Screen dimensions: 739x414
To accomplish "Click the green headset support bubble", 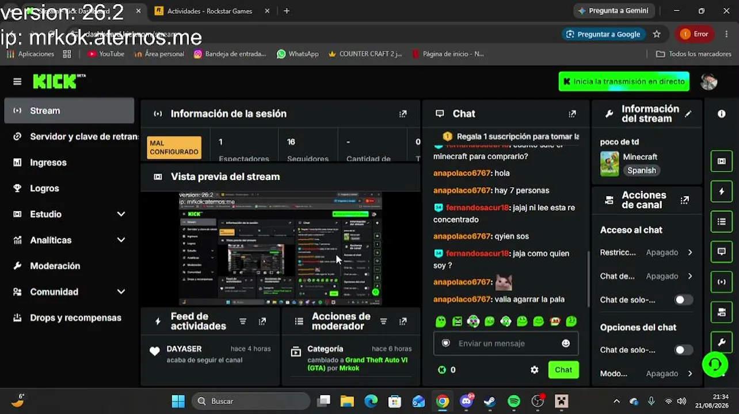I will pyautogui.click(x=715, y=365).
